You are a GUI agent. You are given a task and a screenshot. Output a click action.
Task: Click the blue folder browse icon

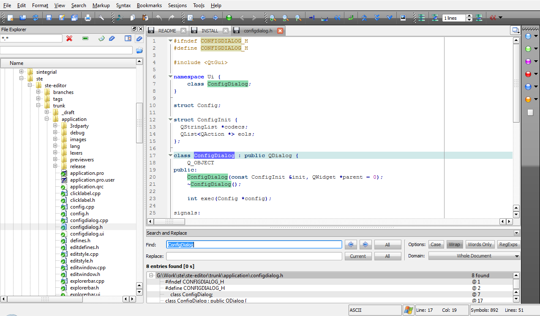tap(139, 51)
